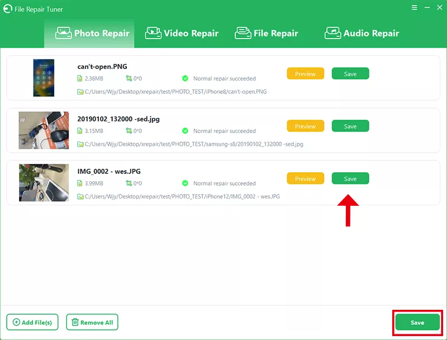This screenshot has height=340, width=447.
Task: Click the Remove All button
Action: [92, 322]
